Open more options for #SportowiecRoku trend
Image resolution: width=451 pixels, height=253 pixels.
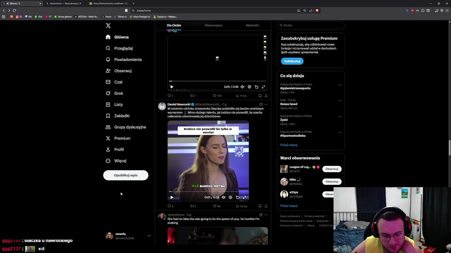[340, 132]
